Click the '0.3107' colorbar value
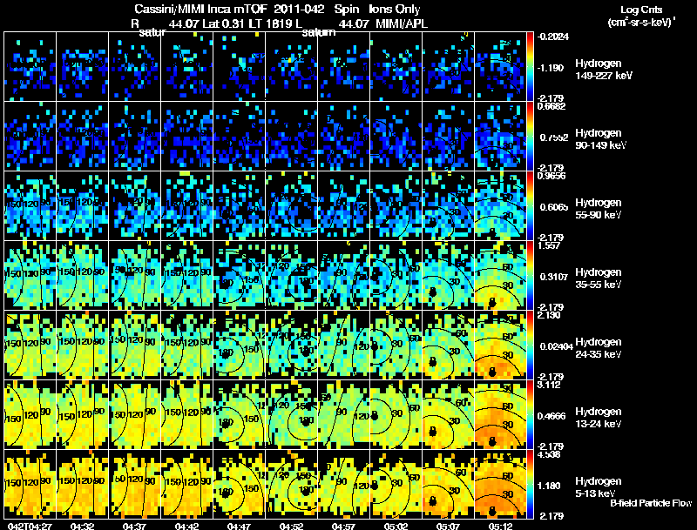 554,277
